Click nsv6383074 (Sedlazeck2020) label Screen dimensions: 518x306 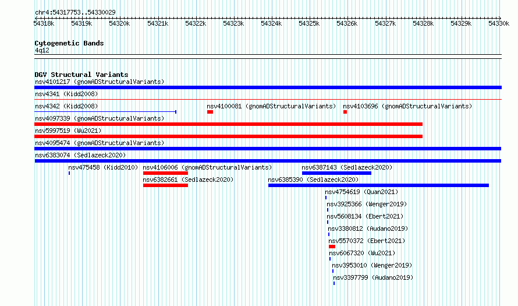(x=80, y=155)
